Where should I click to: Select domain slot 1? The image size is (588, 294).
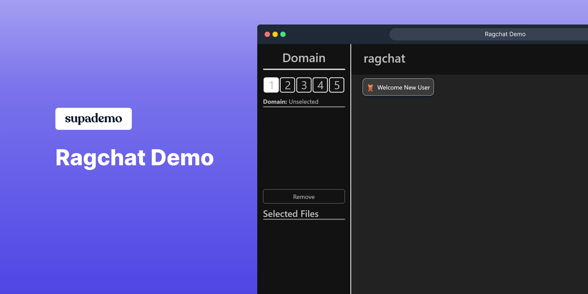[271, 85]
